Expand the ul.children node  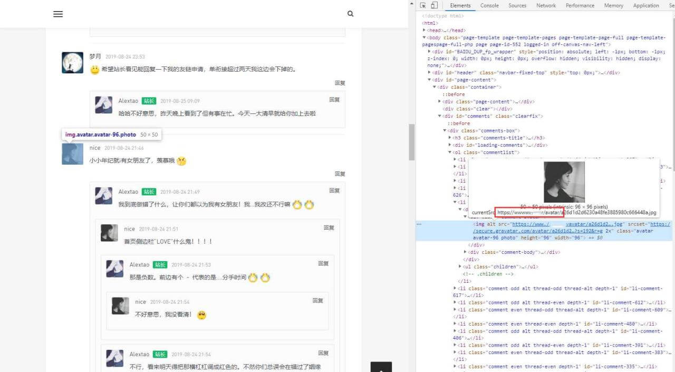coord(461,267)
